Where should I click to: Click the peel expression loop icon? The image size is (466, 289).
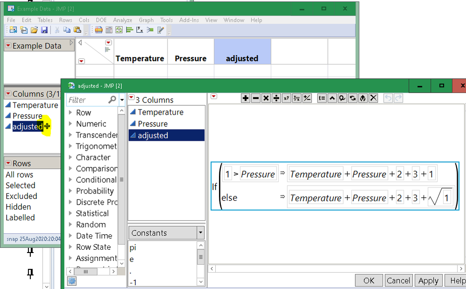click(342, 98)
